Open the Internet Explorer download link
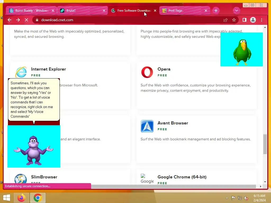Screen dimensions: 271x203 48,69
